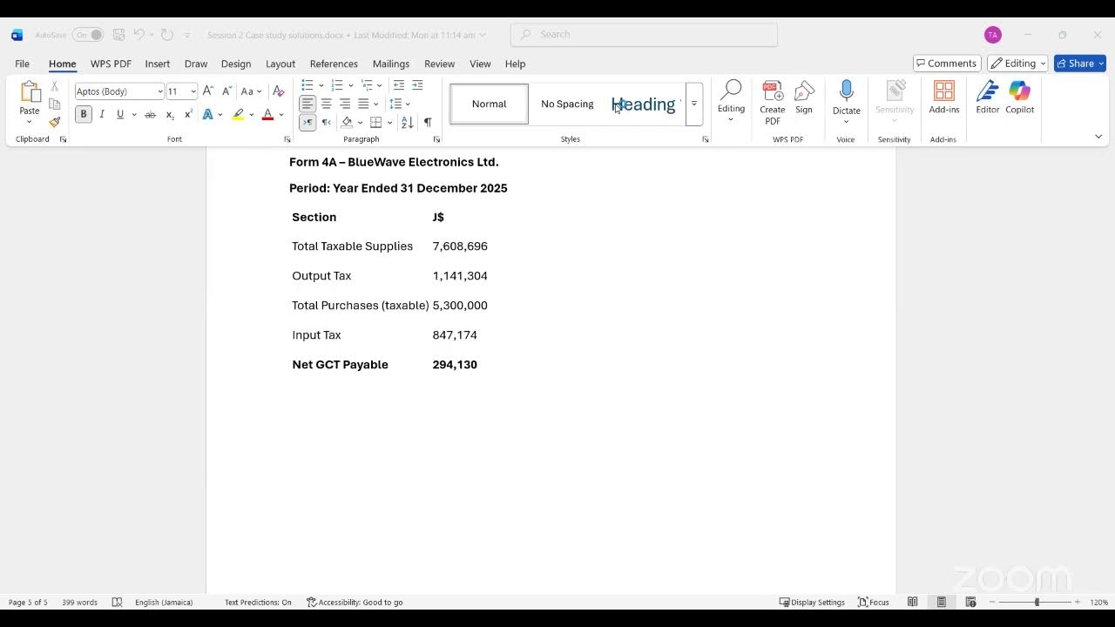Apply strikethrough formatting

pyautogui.click(x=150, y=115)
